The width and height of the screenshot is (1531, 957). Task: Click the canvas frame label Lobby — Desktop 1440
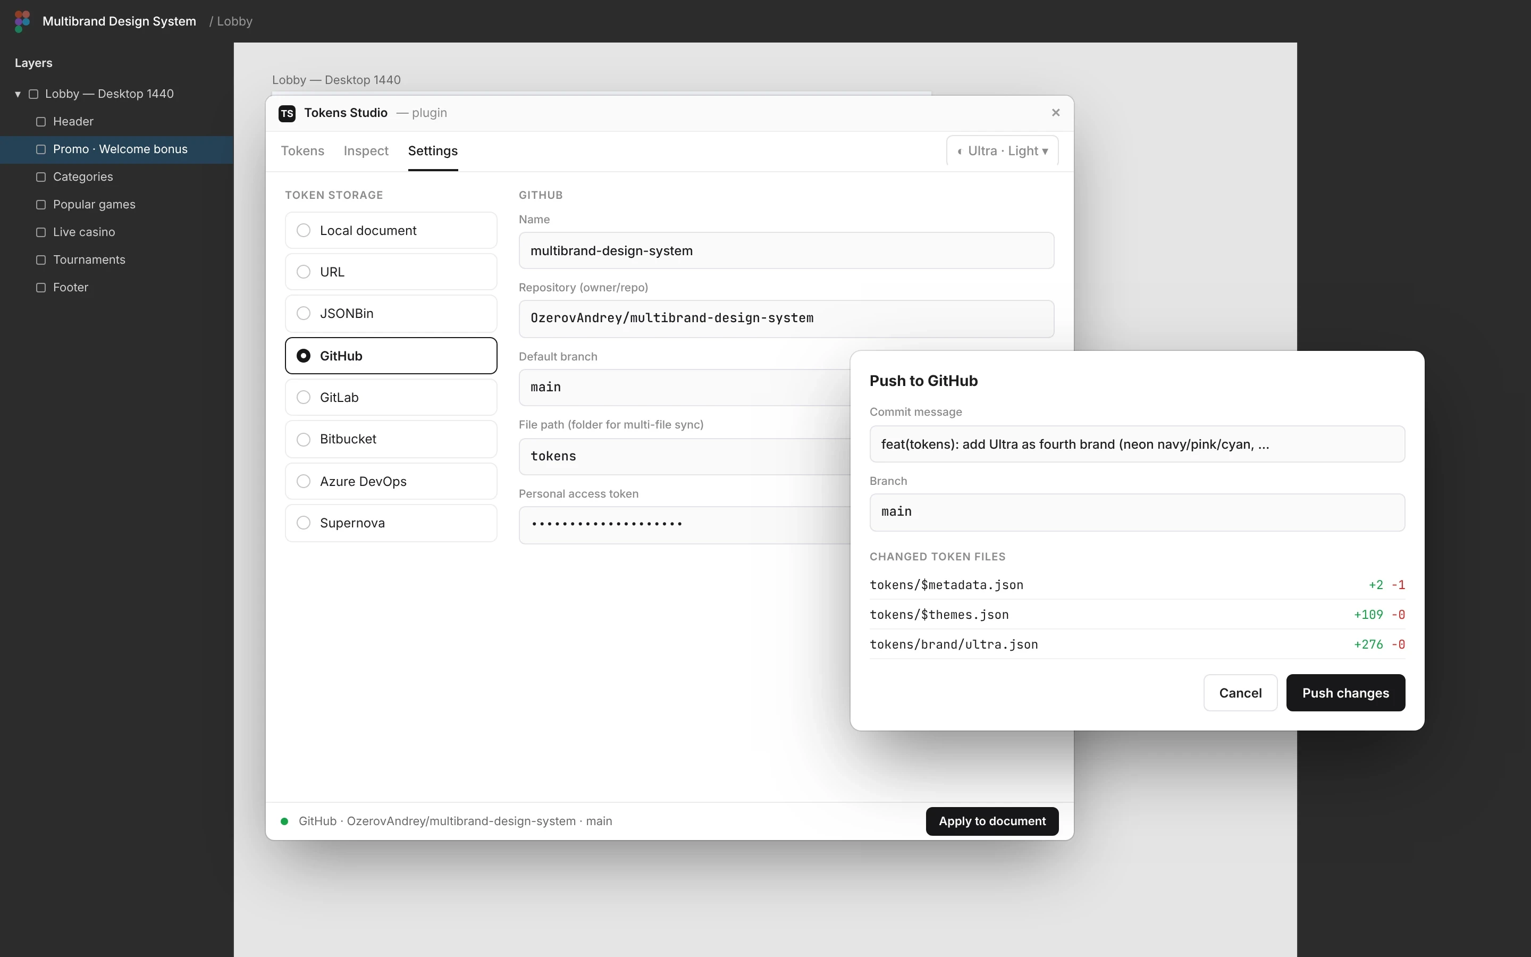(336, 80)
